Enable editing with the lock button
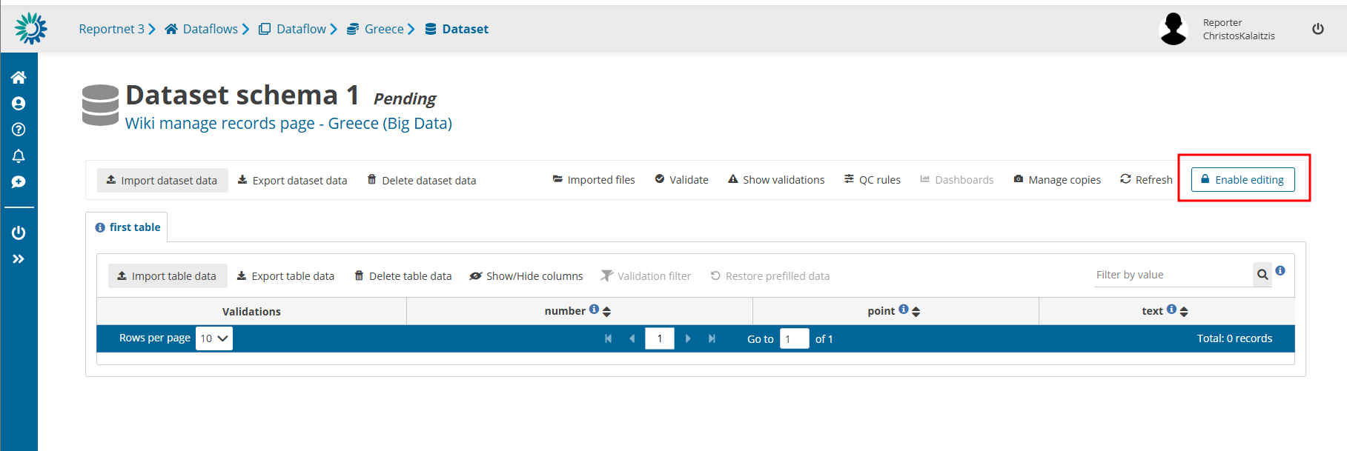 (x=1242, y=180)
